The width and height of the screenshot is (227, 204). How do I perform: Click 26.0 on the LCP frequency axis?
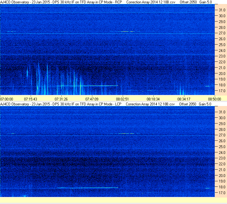[x=222, y=141]
